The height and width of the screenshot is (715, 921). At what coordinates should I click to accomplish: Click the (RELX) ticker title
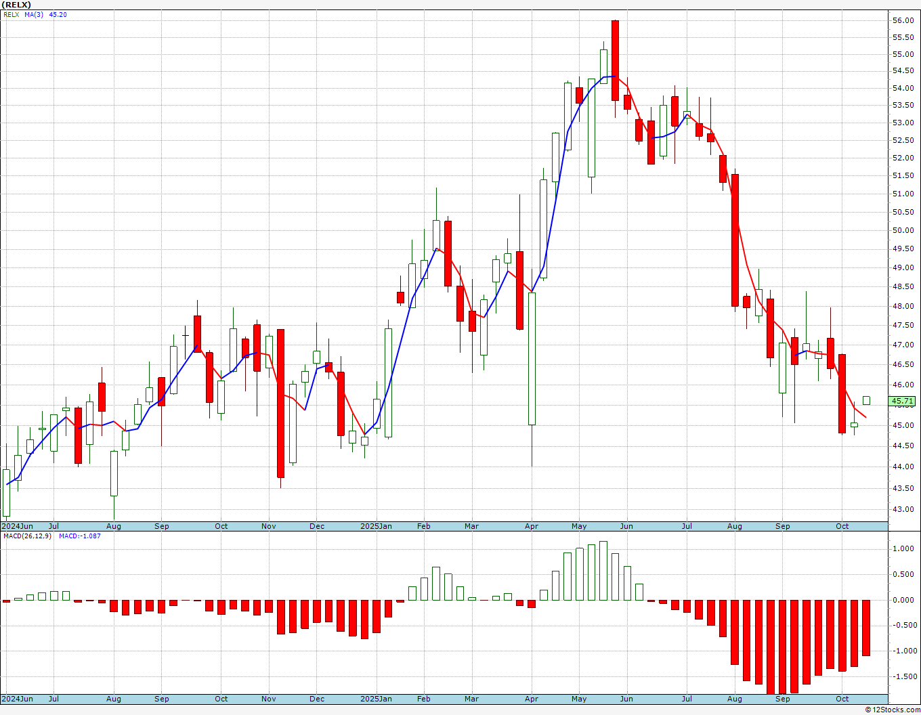[x=17, y=5]
